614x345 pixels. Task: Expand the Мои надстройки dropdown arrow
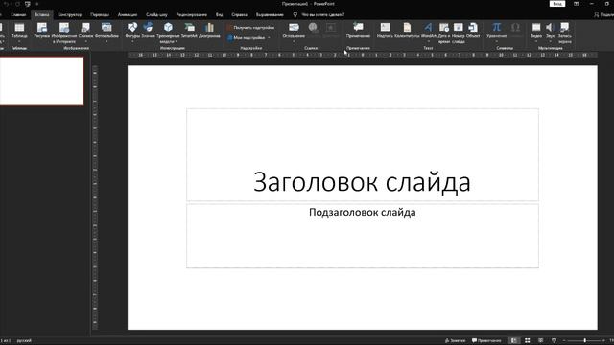(x=269, y=38)
